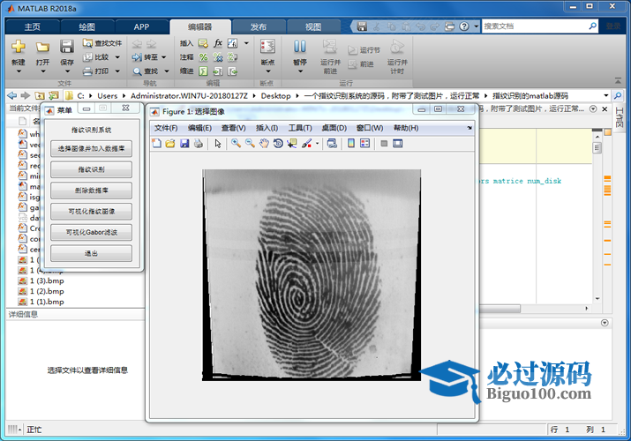The width and height of the screenshot is (631, 441).
Task: Click the Rotate 3D tool icon
Action: coord(278,144)
